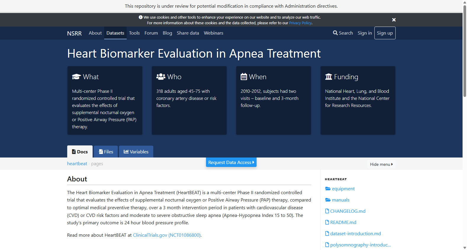Select the Datasets nav item
This screenshot has height=250, width=467.
pos(115,33)
